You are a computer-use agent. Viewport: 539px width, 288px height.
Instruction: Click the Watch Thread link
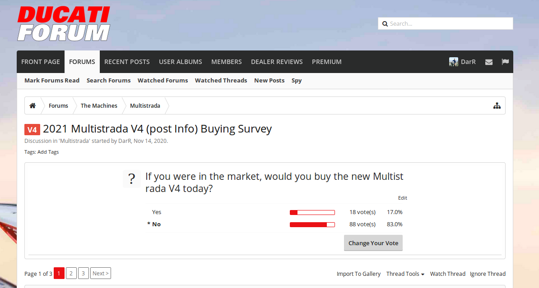447,274
